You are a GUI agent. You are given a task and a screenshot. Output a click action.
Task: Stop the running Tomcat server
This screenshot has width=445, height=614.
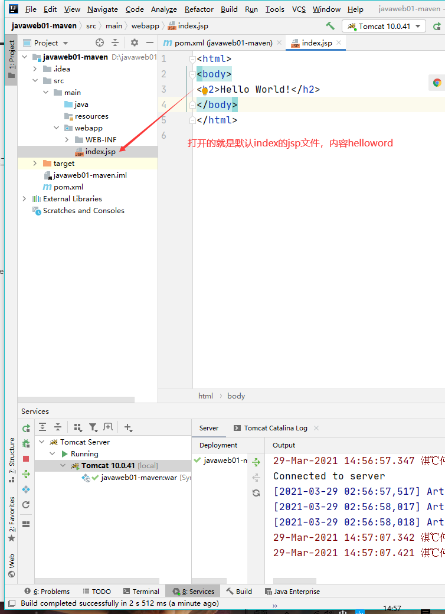click(x=26, y=459)
